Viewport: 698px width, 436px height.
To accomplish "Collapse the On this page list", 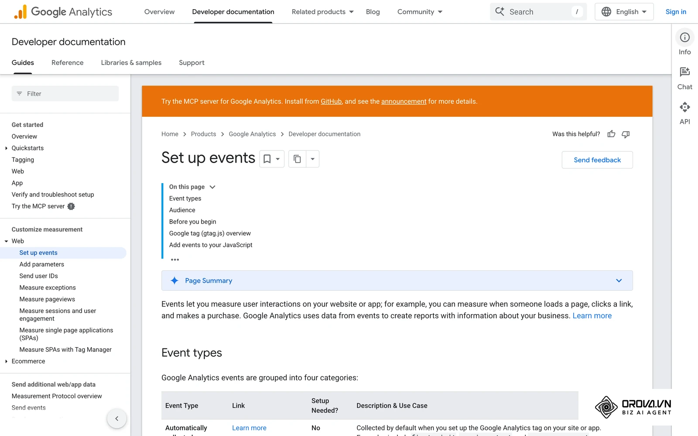I will pos(212,187).
